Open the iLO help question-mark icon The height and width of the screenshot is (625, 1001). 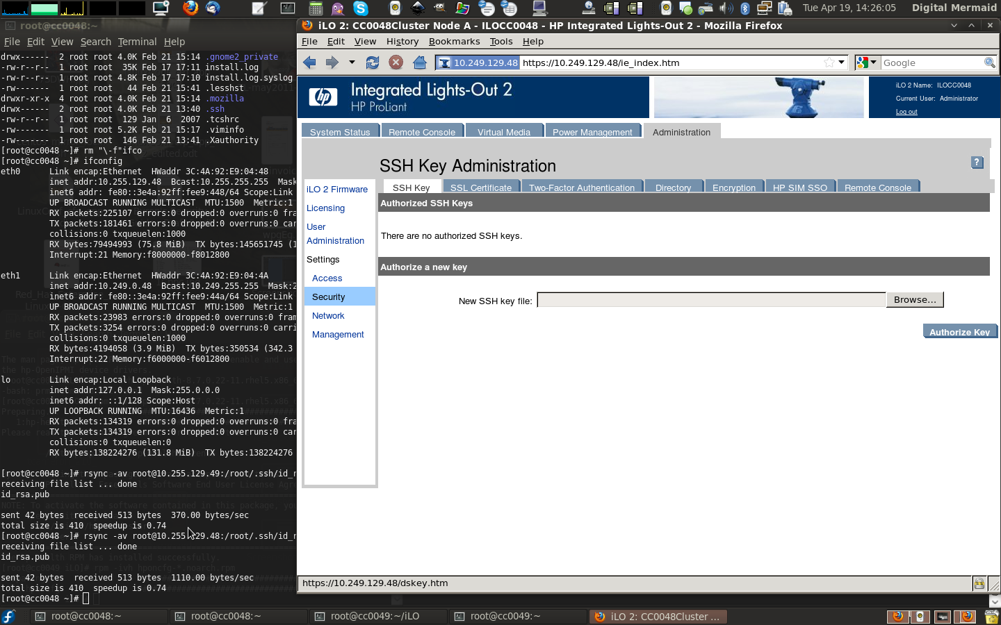click(x=977, y=162)
